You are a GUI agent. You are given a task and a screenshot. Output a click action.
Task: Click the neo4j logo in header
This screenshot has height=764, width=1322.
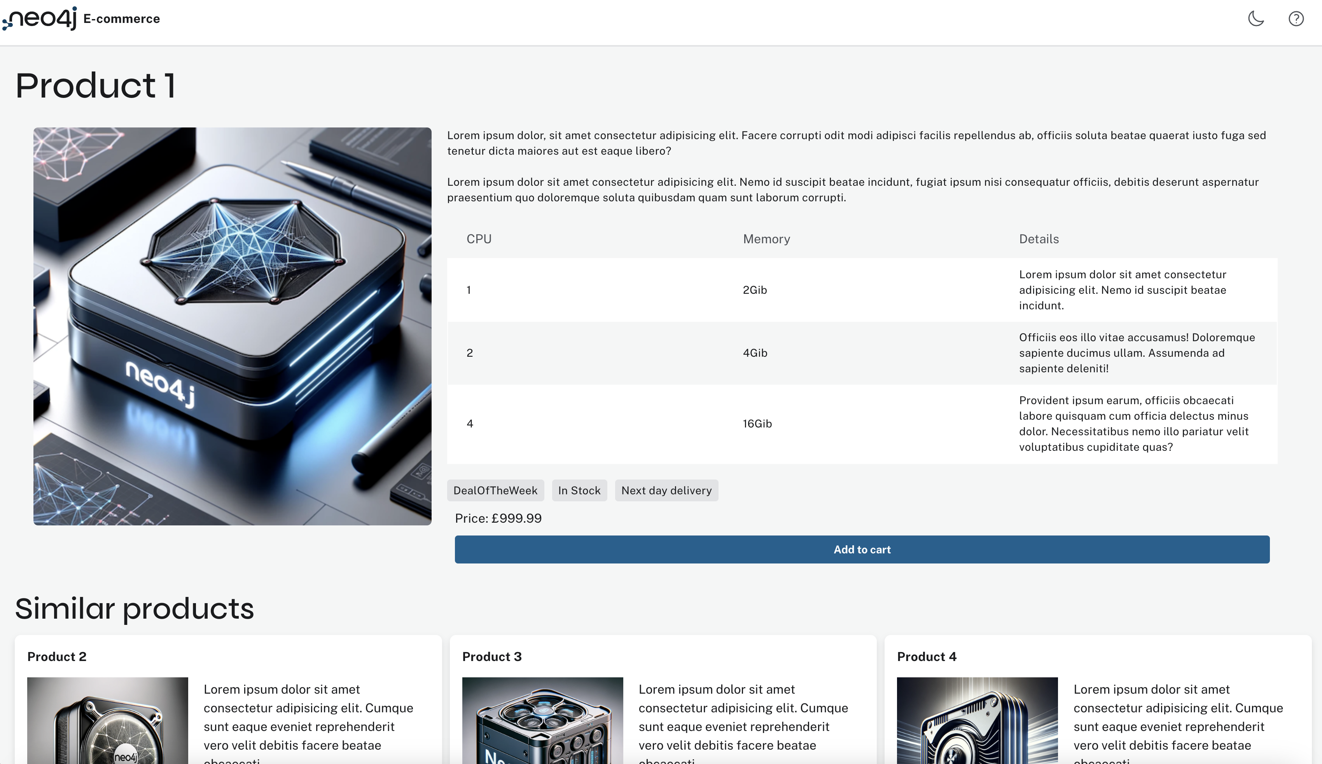(39, 18)
